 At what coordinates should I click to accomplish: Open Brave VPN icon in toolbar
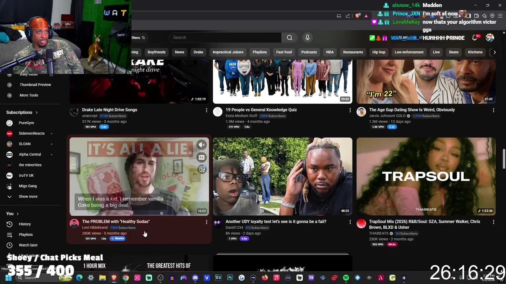tap(492, 16)
